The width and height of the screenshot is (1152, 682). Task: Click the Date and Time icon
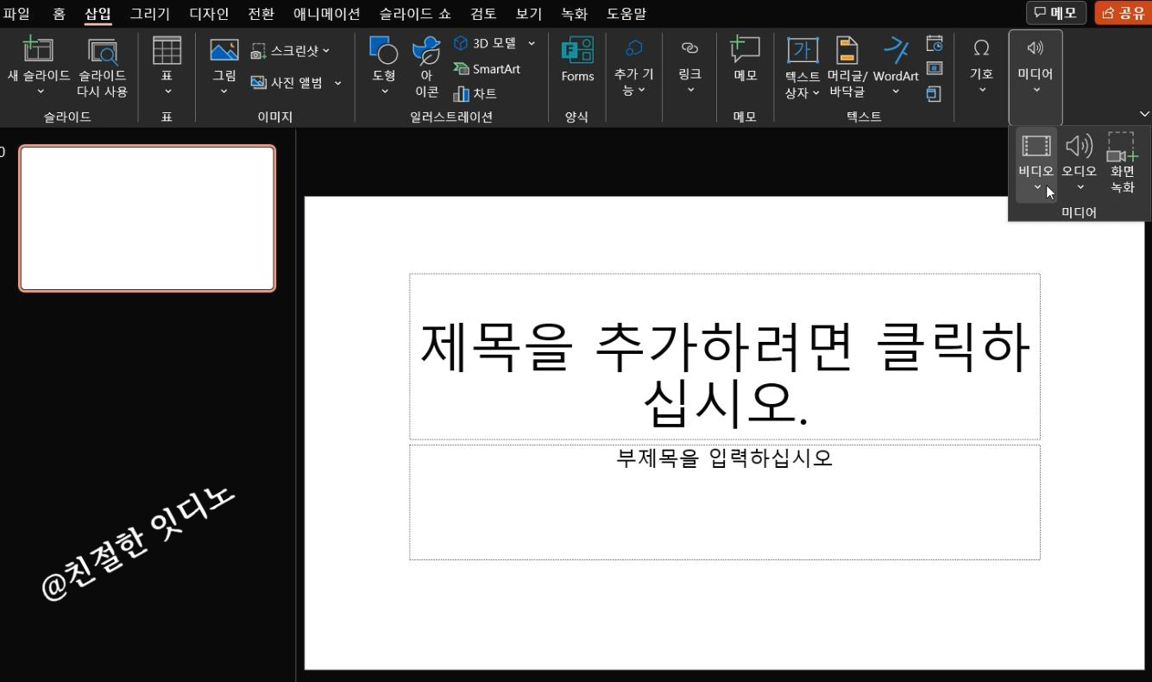click(x=935, y=43)
